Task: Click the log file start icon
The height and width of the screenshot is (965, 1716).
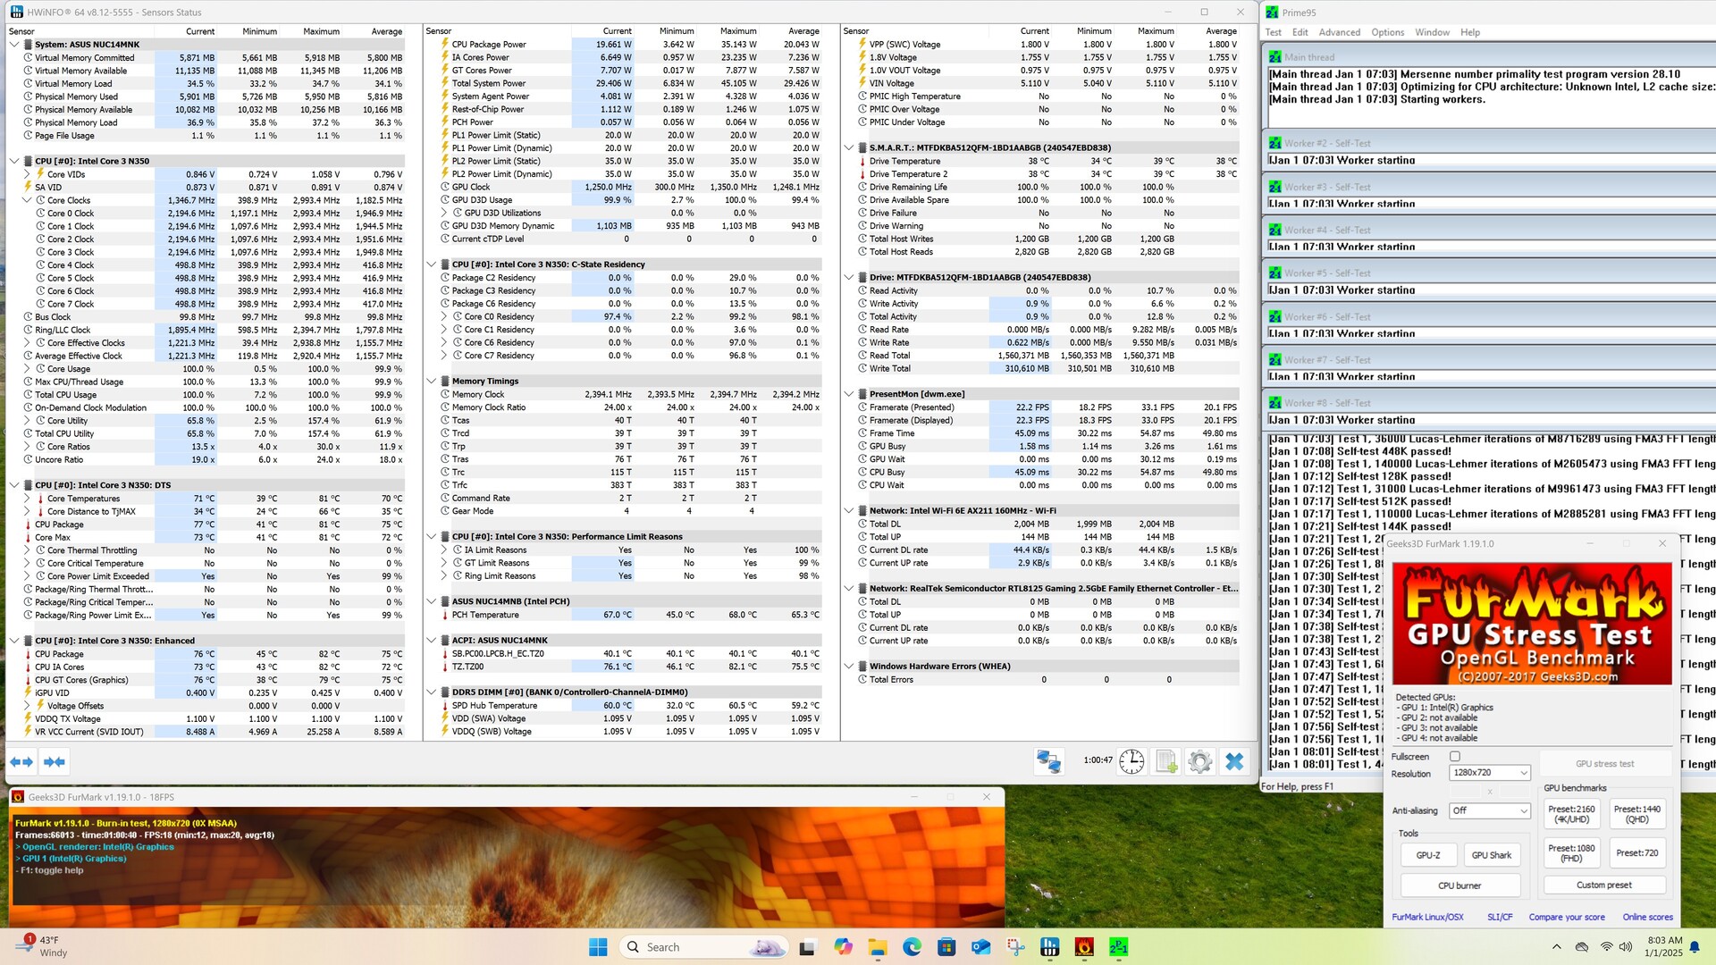Action: point(1166,761)
